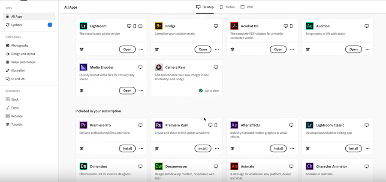Open Behance in resources
386x182 pixels.
(x=14, y=116)
